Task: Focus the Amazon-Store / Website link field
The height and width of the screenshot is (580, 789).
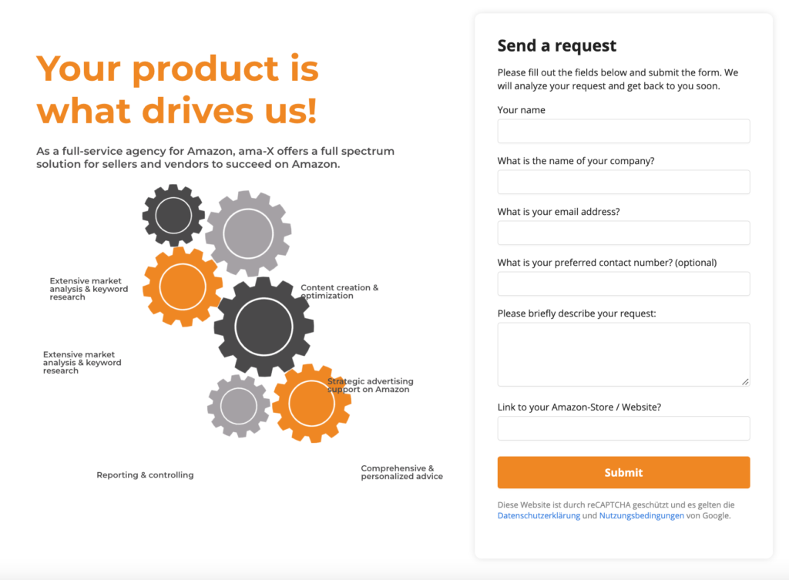Action: [x=623, y=428]
